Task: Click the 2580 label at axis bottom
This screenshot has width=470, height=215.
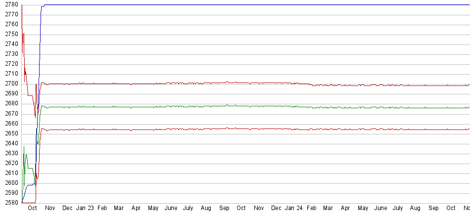Action: tap(10, 203)
